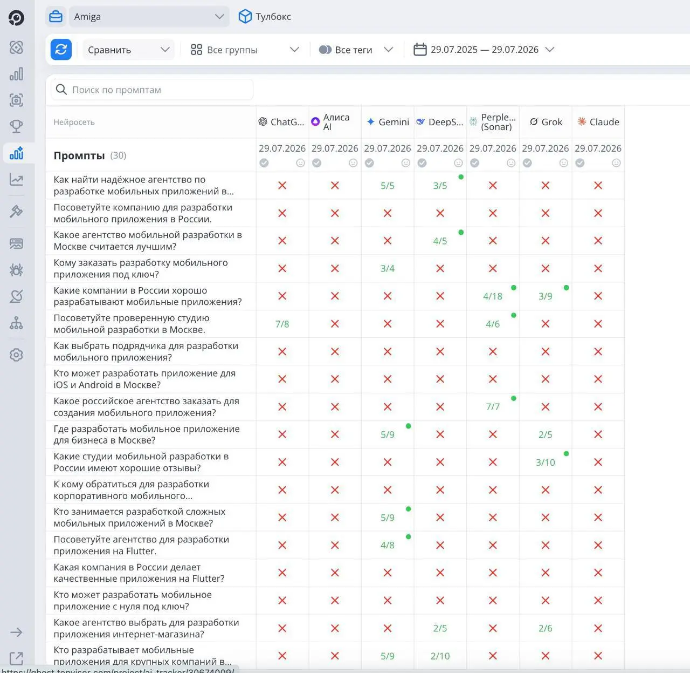Screen dimensions: 690x673
Task: Click the check circle under Gemini date
Action: 369,163
